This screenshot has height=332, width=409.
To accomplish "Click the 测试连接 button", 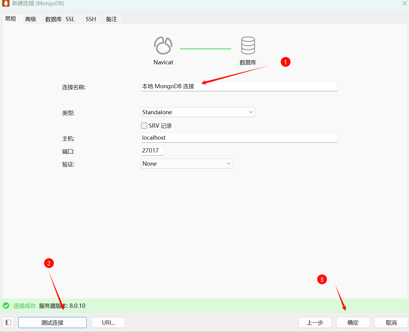I will click(52, 323).
